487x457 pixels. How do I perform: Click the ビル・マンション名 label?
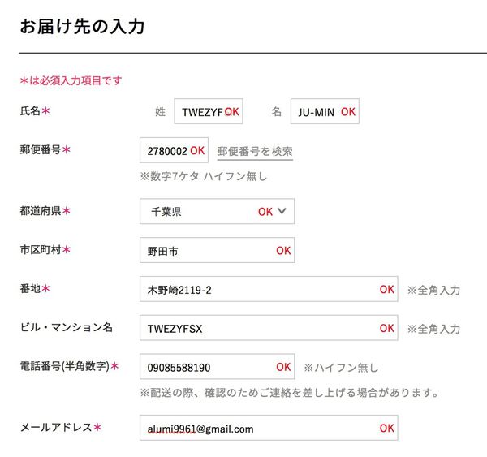[66, 327]
